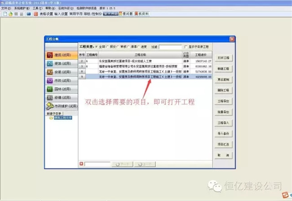Click the 项目汇总 button
This screenshot has width=292, height=201.
pyautogui.click(x=223, y=144)
